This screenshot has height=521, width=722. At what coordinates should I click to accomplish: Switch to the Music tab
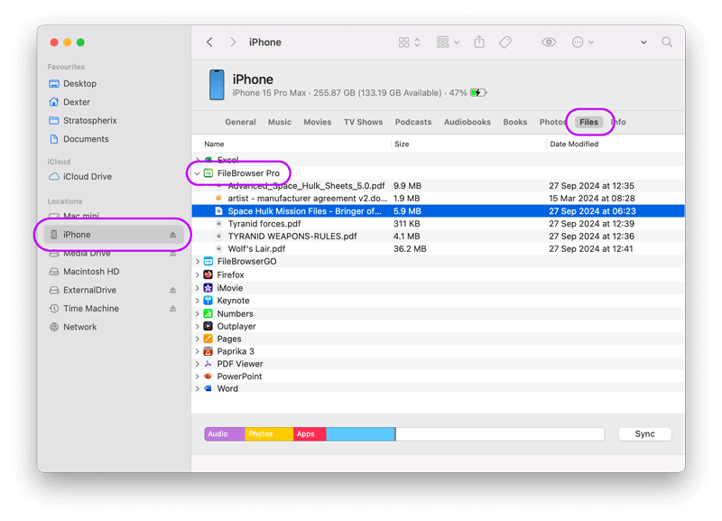click(x=280, y=122)
